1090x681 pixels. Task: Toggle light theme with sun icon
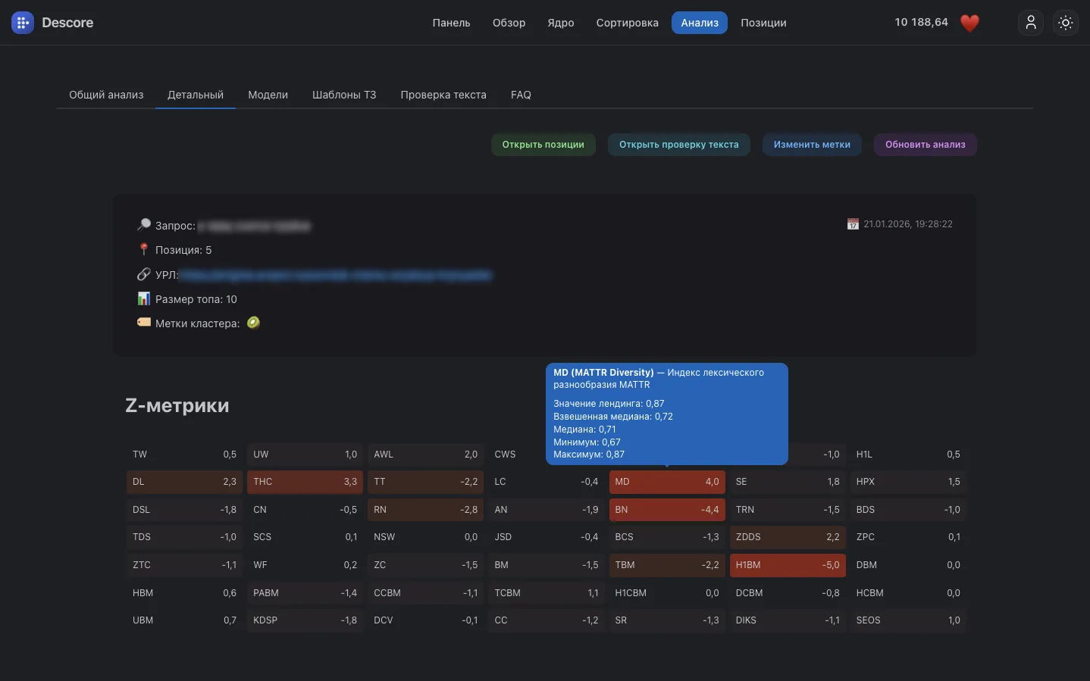(1066, 23)
